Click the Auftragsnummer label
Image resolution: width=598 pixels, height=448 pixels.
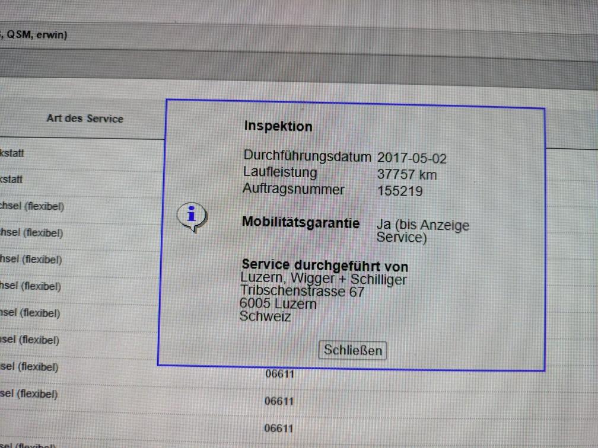293,190
